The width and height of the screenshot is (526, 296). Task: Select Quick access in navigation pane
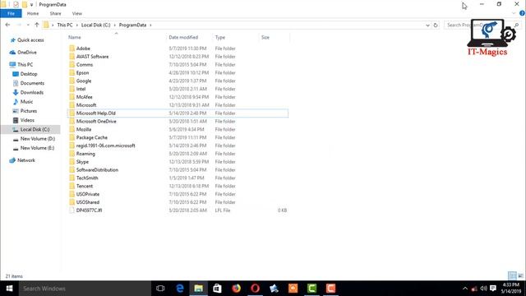click(30, 40)
